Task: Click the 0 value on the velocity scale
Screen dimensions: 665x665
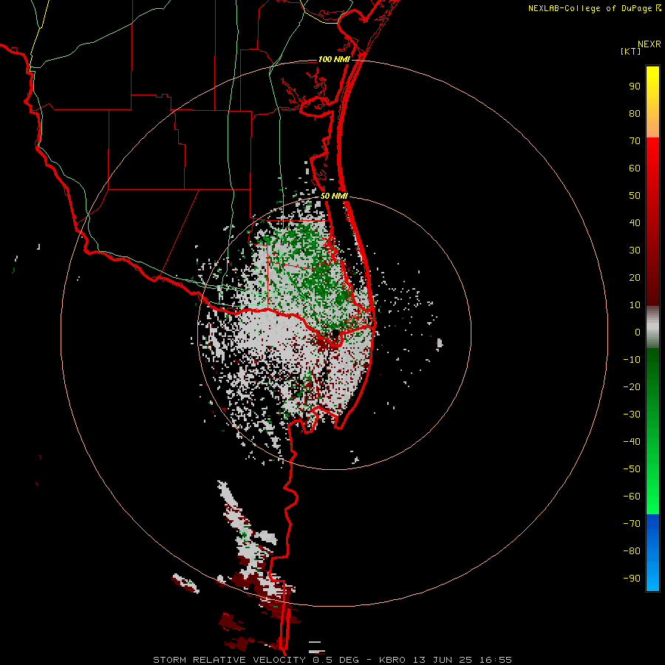Action: coord(638,332)
